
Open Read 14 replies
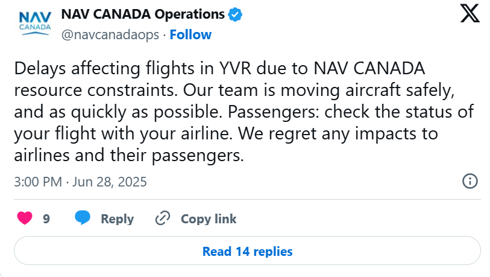coord(247,250)
